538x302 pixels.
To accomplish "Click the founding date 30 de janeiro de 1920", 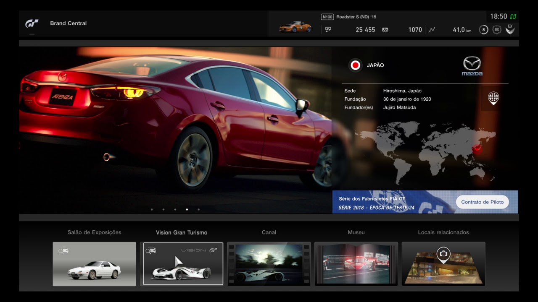I will pyautogui.click(x=407, y=99).
